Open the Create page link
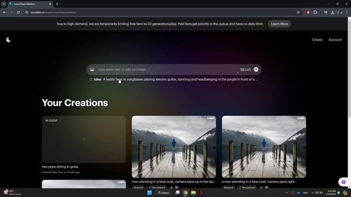Viewport: 351px width, 197px height. (x=317, y=40)
